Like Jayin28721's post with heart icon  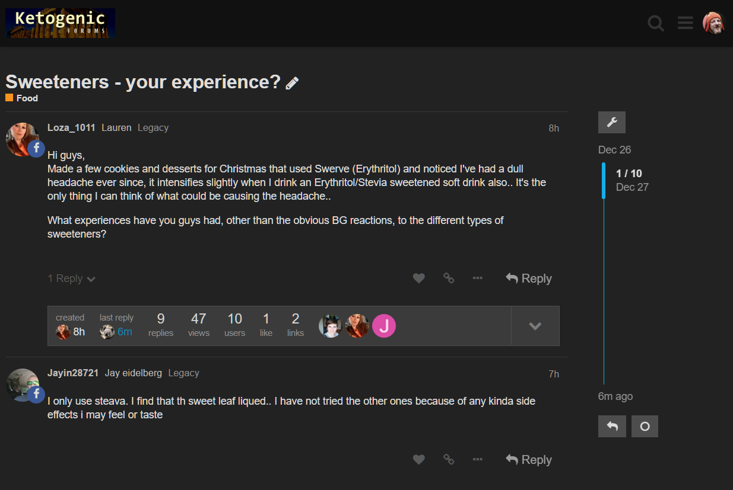coord(419,460)
